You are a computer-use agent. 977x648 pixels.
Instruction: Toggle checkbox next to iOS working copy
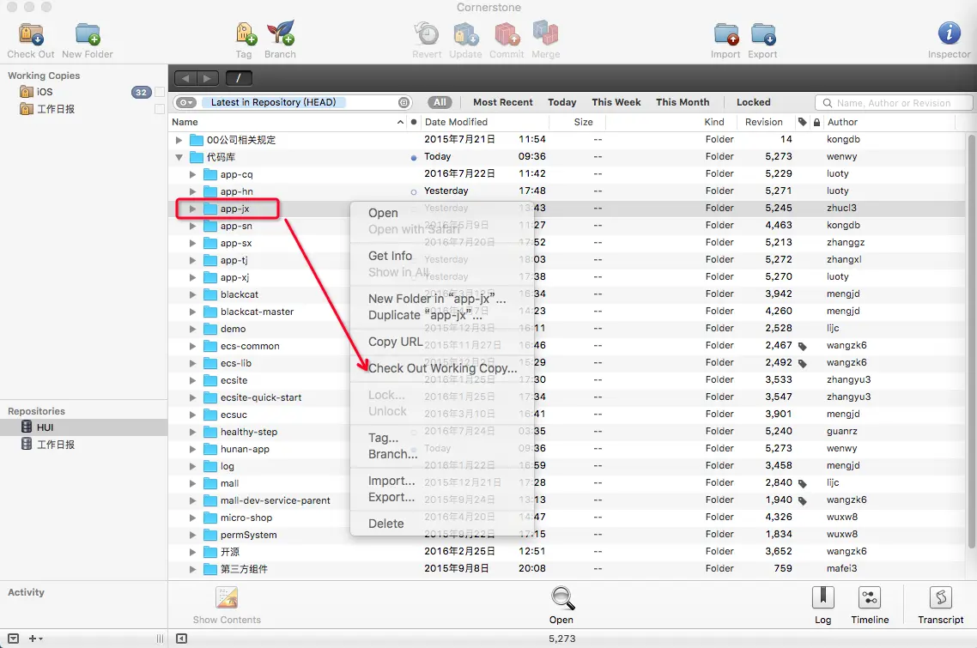[160, 92]
